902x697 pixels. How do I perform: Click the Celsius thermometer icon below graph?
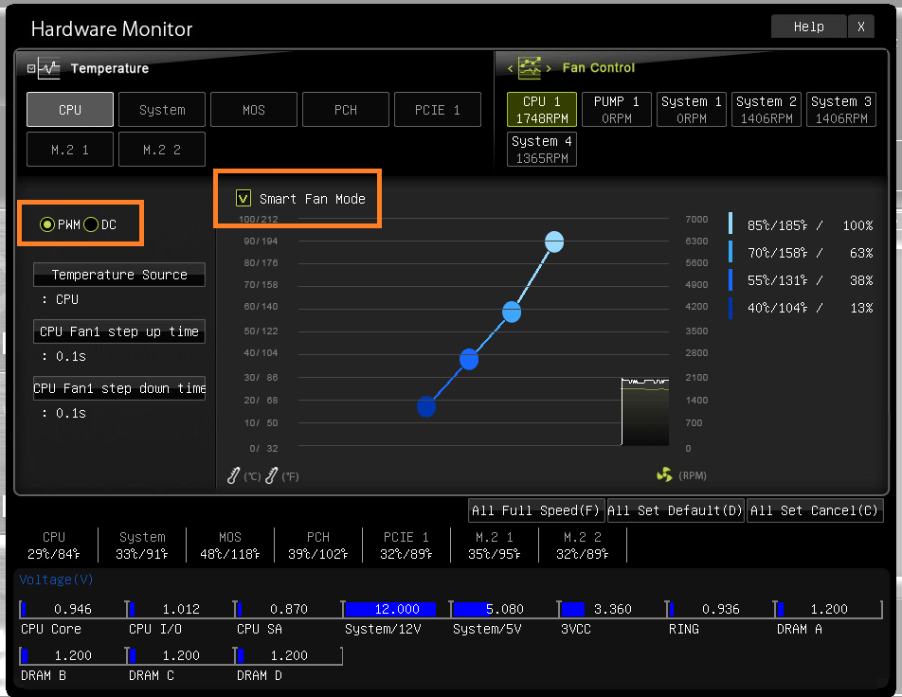(x=233, y=475)
